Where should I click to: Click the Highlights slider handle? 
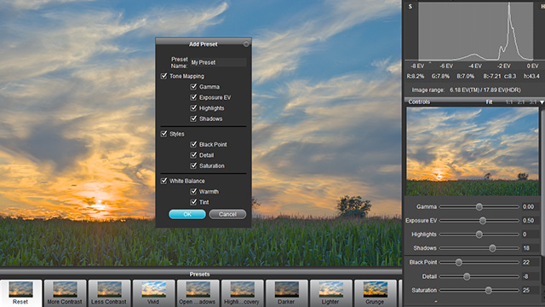[x=479, y=235]
